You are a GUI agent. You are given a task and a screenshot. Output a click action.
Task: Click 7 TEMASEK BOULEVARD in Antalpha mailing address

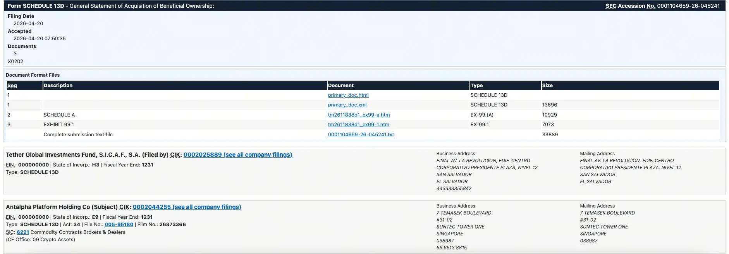tap(607, 213)
